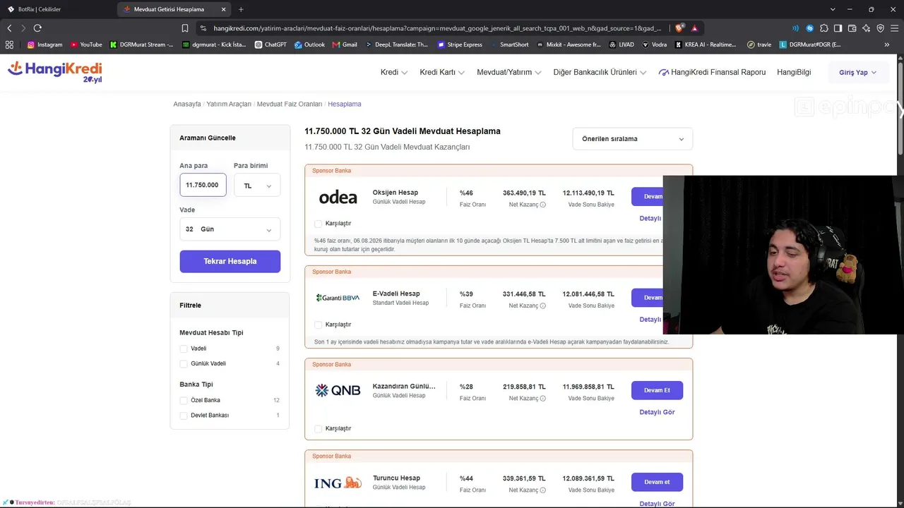This screenshot has height=508, width=904.
Task: Open the DeepL Translate bookmark
Action: [397, 44]
